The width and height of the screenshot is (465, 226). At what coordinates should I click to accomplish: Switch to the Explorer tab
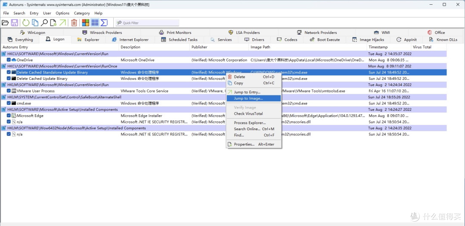click(x=88, y=40)
